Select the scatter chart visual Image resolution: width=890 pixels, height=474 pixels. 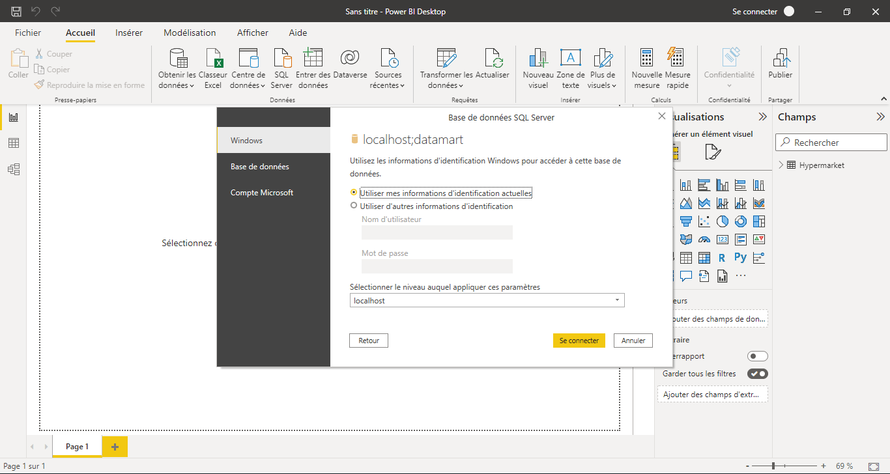(704, 221)
